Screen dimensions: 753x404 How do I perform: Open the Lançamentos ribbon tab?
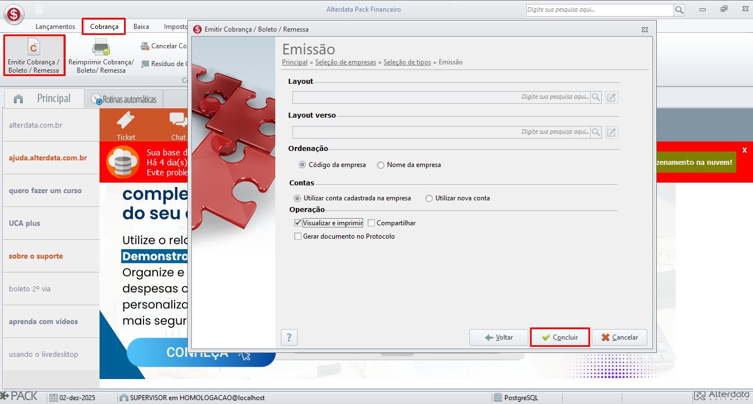point(55,27)
